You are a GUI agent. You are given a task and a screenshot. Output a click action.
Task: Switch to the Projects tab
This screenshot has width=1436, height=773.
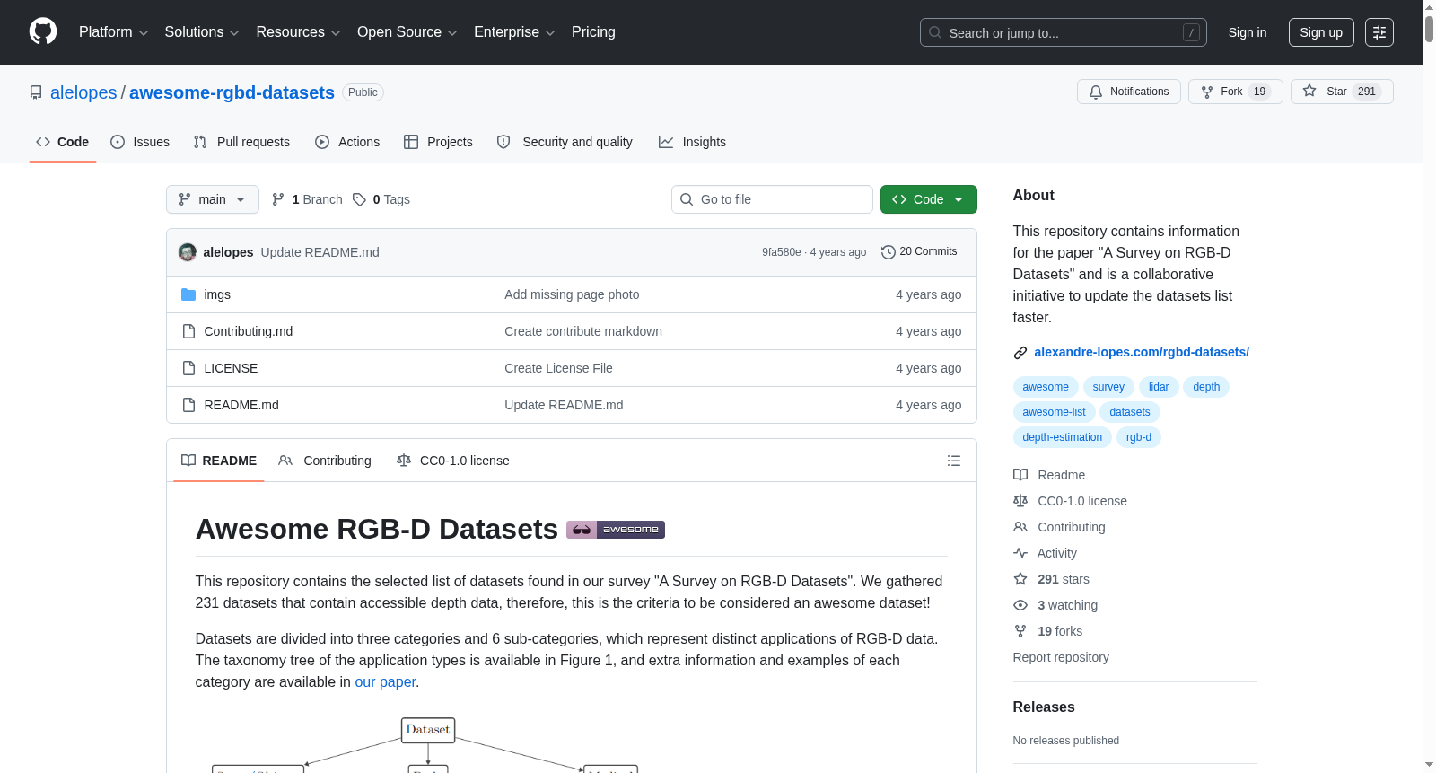438,142
